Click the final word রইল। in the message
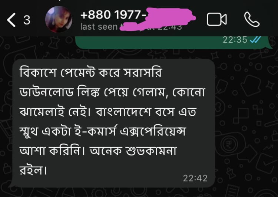This screenshot has width=278, height=197. pyautogui.click(x=33, y=170)
